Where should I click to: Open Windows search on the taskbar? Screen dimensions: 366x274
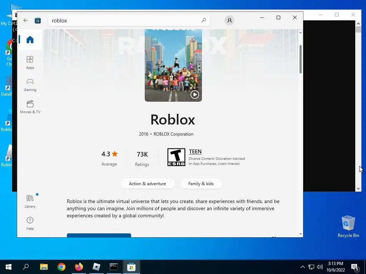tap(26, 267)
